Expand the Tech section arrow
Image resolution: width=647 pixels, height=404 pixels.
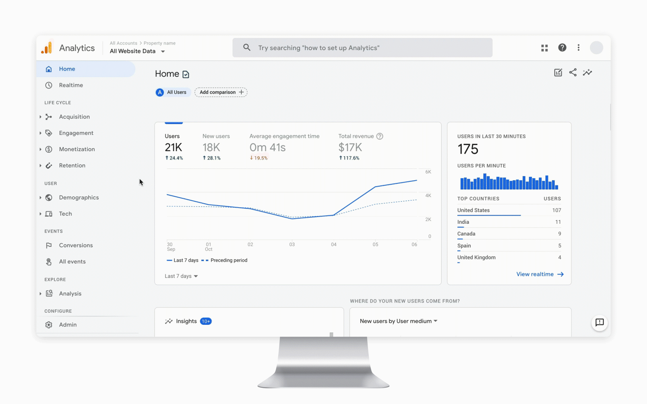(x=40, y=214)
